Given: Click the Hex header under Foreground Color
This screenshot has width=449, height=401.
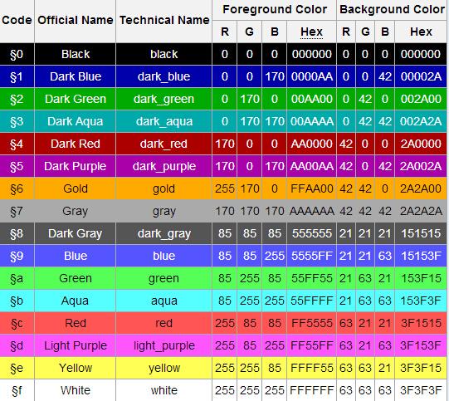Looking at the screenshot, I should pos(311,32).
